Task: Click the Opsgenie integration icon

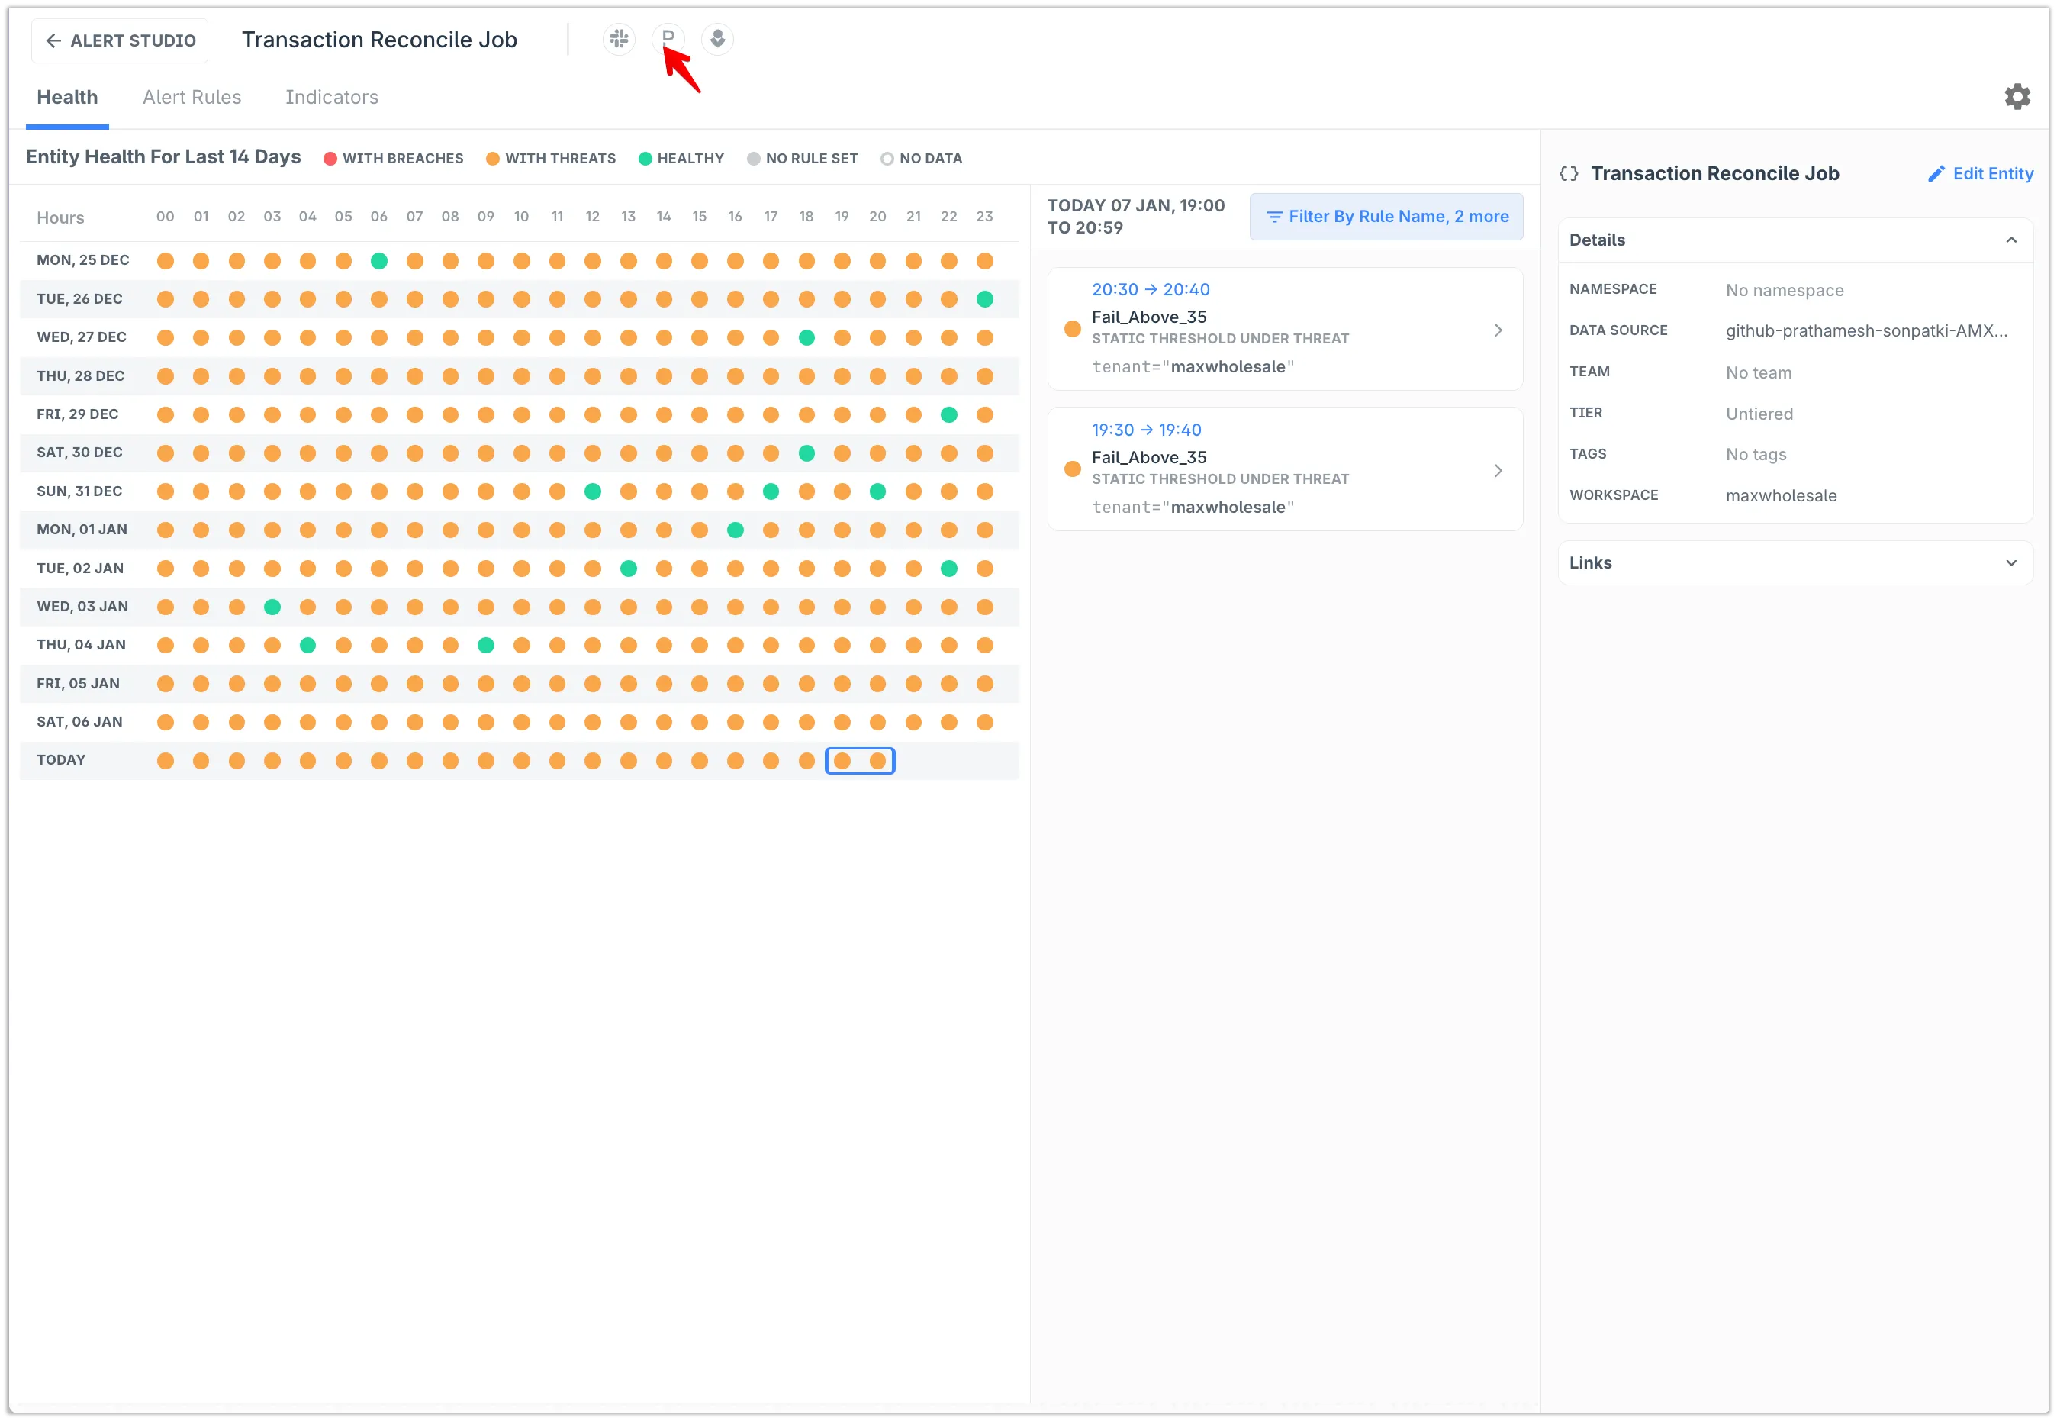Action: coord(717,39)
